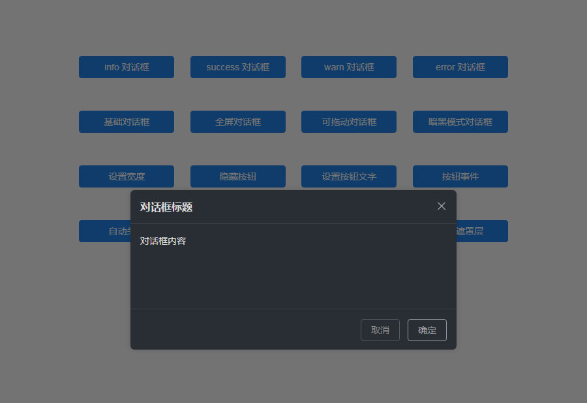Click the 可拖动对话框 button

coord(349,122)
